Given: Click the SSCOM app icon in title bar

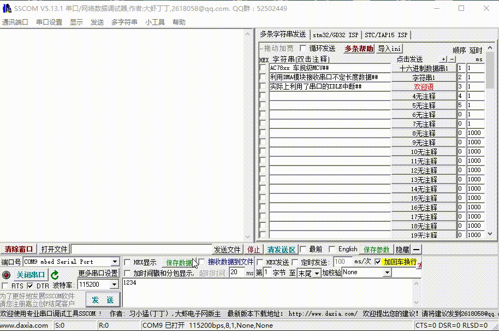Looking at the screenshot, I should [x=7, y=8].
